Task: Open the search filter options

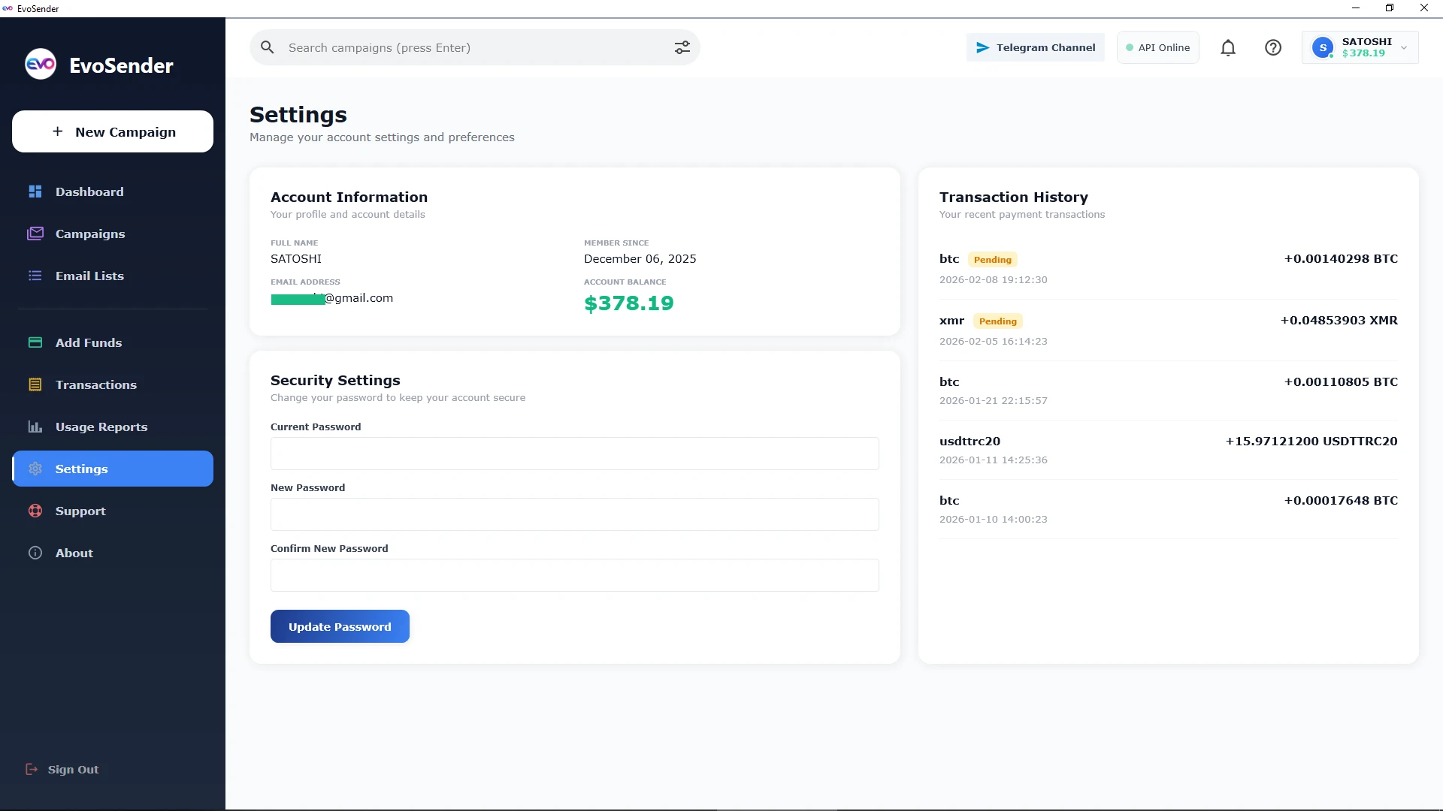Action: pos(682,47)
